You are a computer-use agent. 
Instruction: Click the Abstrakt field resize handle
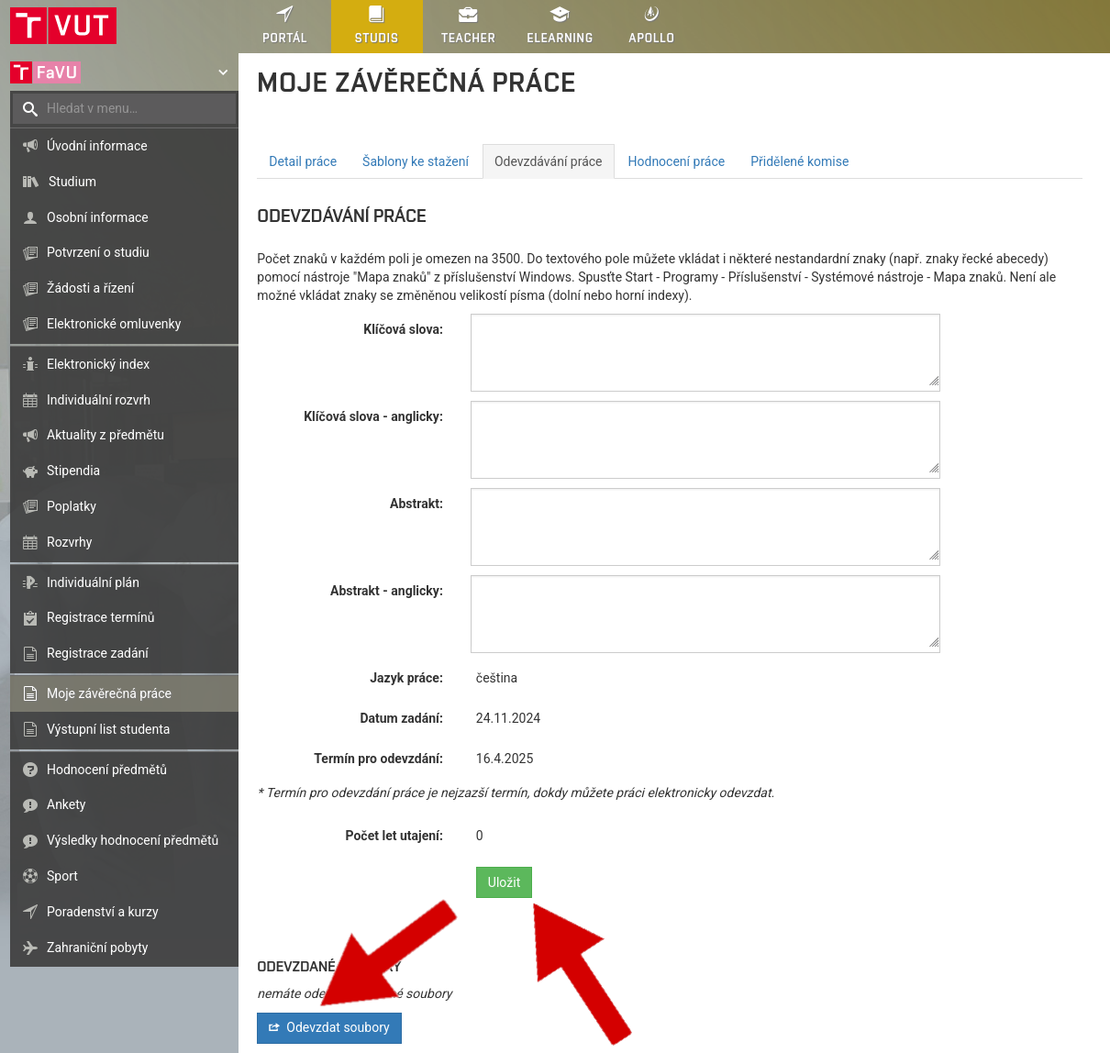click(934, 555)
